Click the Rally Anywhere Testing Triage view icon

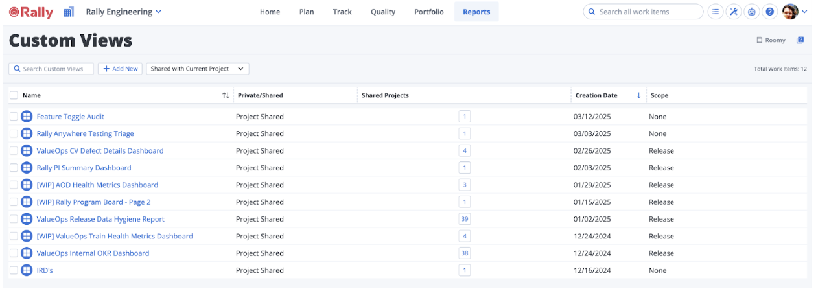tap(27, 133)
